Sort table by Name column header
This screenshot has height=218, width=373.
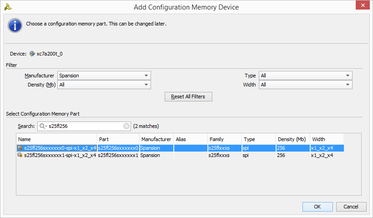click(x=56, y=139)
